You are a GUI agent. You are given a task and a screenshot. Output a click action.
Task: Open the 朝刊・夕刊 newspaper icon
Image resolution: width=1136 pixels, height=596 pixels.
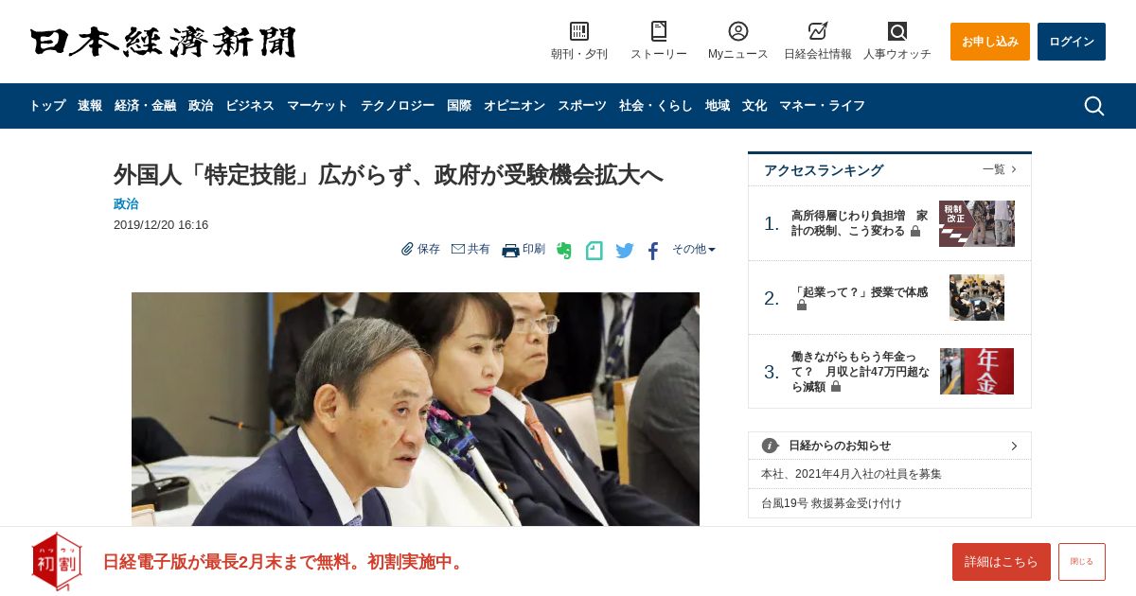point(579,31)
